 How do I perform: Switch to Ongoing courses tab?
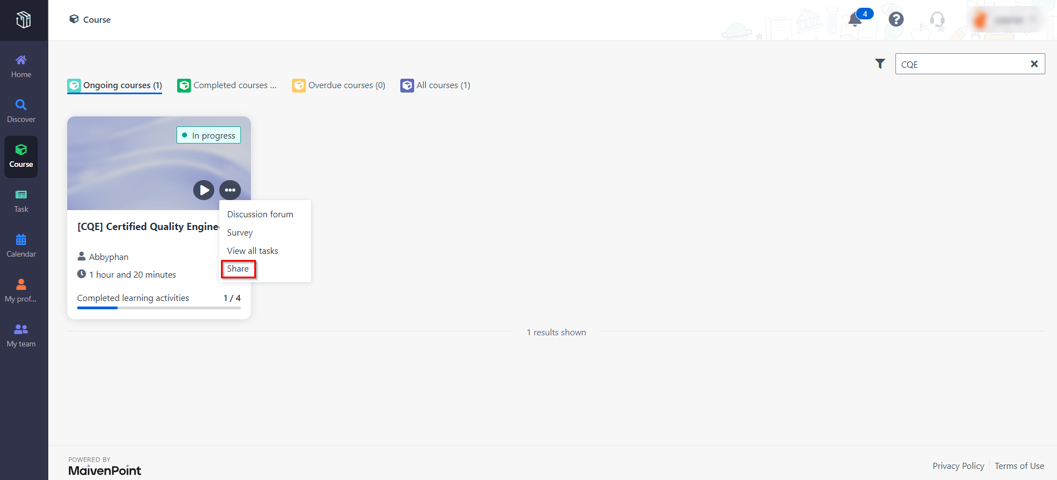(114, 85)
